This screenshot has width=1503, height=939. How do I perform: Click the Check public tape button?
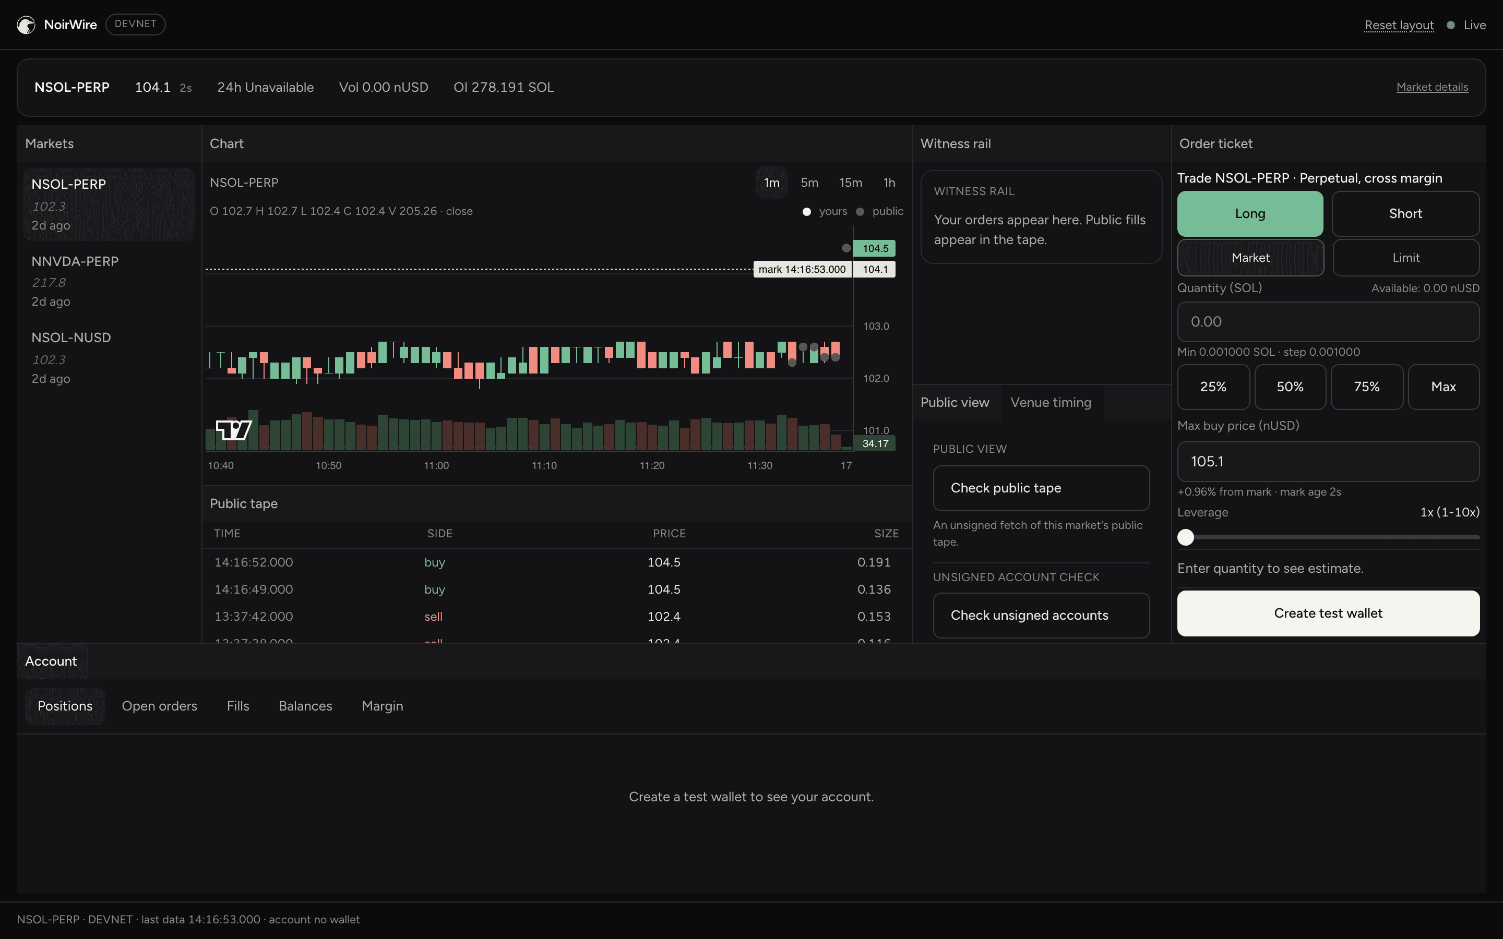click(1041, 488)
